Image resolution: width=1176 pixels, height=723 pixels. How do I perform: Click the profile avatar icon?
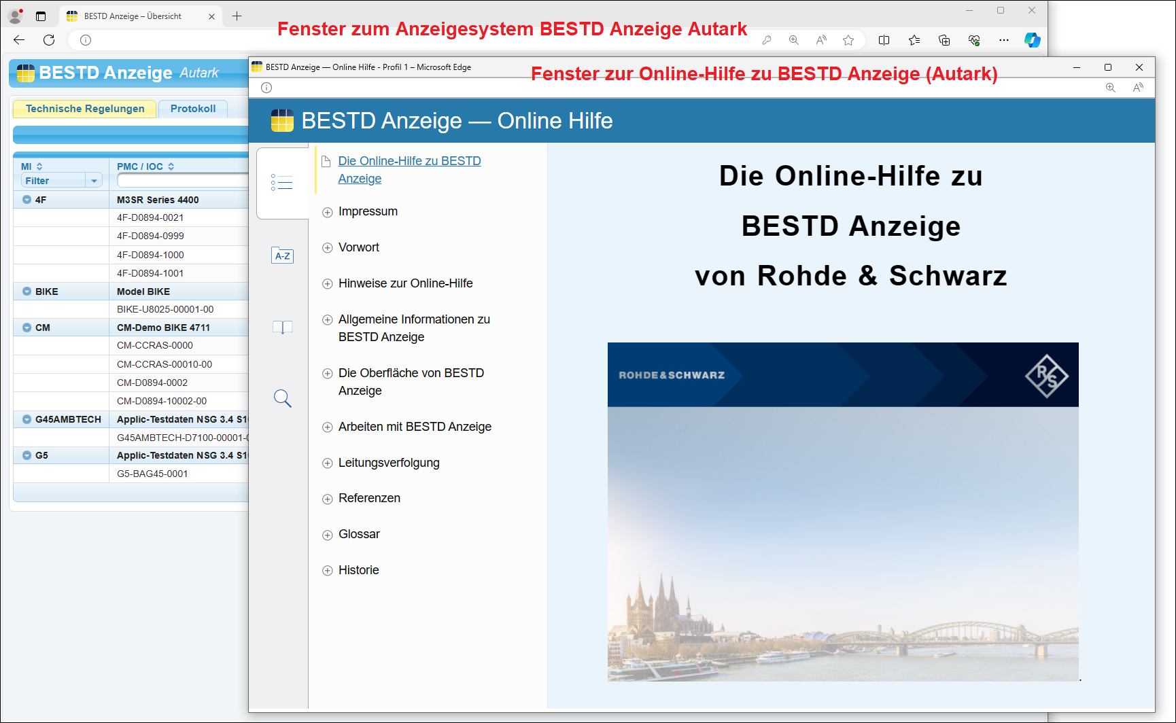click(15, 16)
